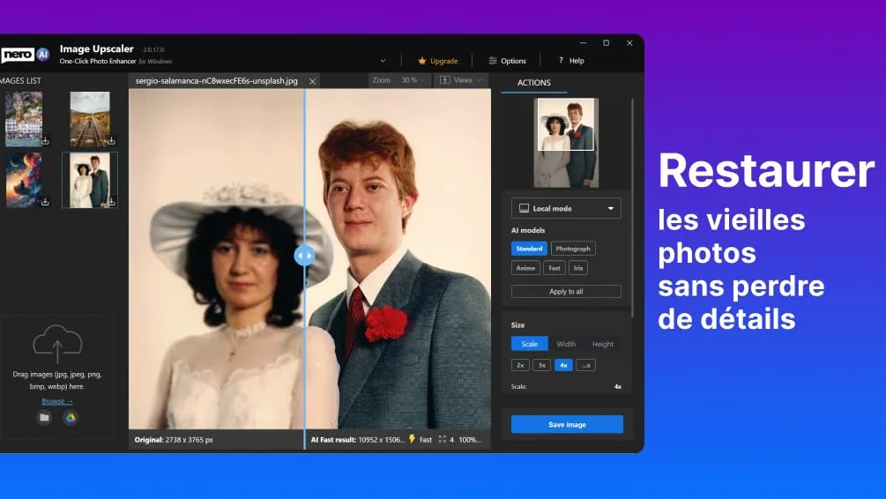The height and width of the screenshot is (499, 886).
Task: Import from Google Drive icon
Action: coord(70,418)
